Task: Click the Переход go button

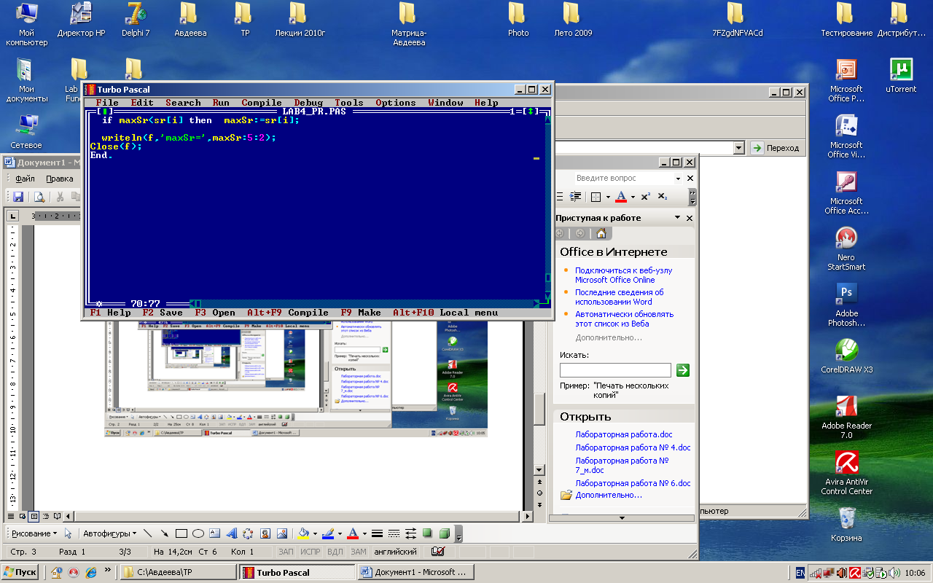Action: click(x=776, y=148)
